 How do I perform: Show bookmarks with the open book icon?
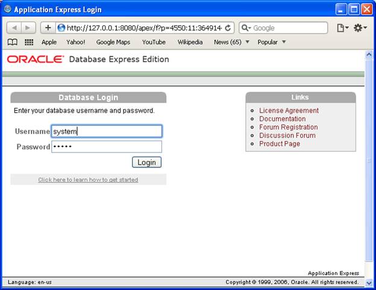pyautogui.click(x=12, y=42)
